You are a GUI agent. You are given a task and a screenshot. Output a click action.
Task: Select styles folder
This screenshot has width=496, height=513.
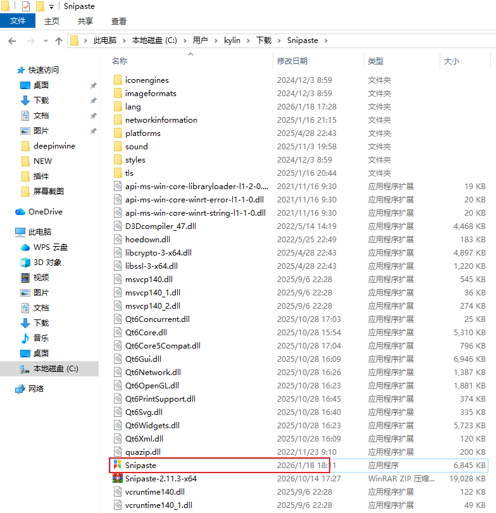tap(135, 160)
